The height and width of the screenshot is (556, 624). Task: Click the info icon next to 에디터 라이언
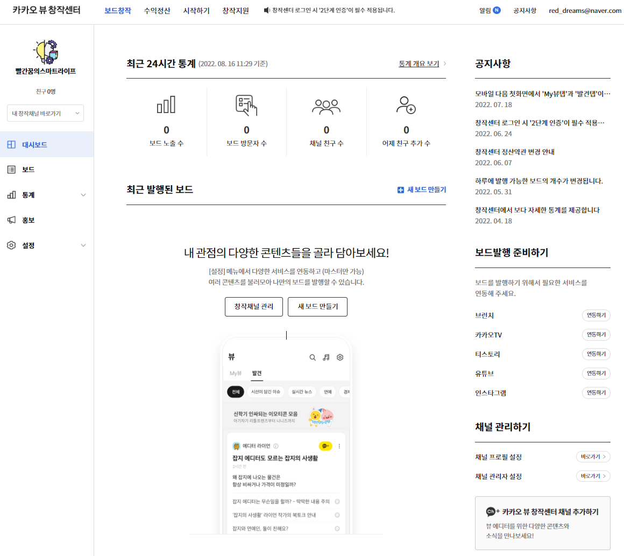click(276, 446)
